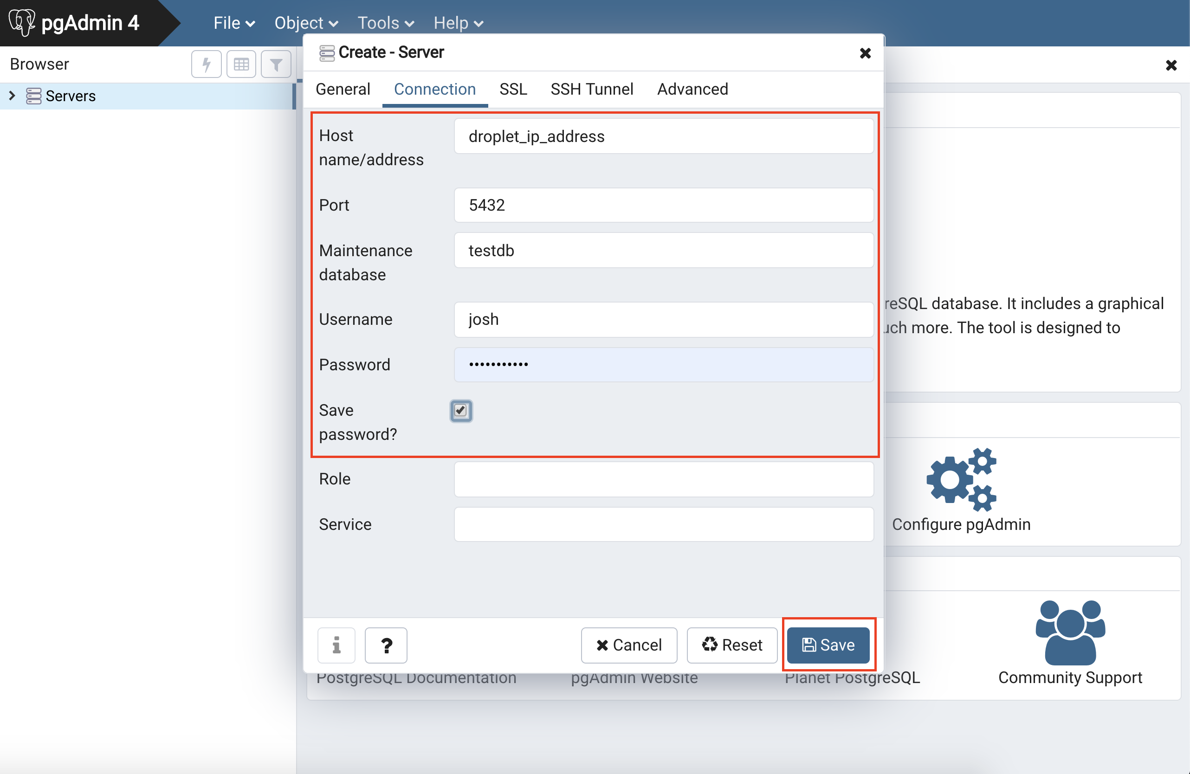Open the Tools menu dropdown
Screen dimensions: 1190x774
[x=386, y=23]
